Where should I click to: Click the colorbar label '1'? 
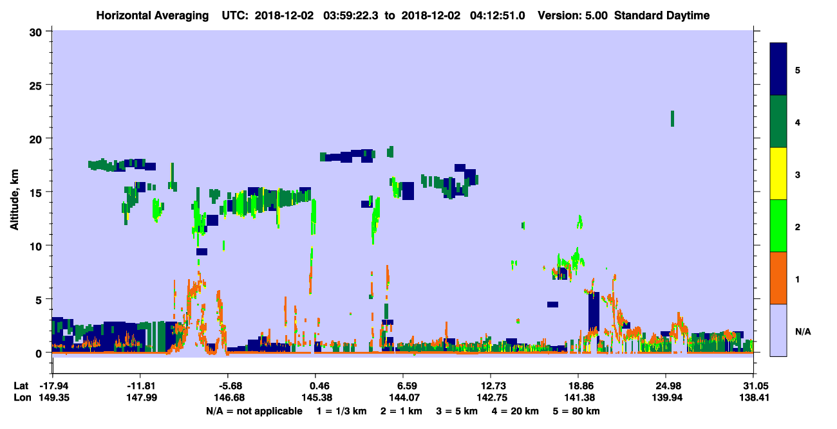797,279
